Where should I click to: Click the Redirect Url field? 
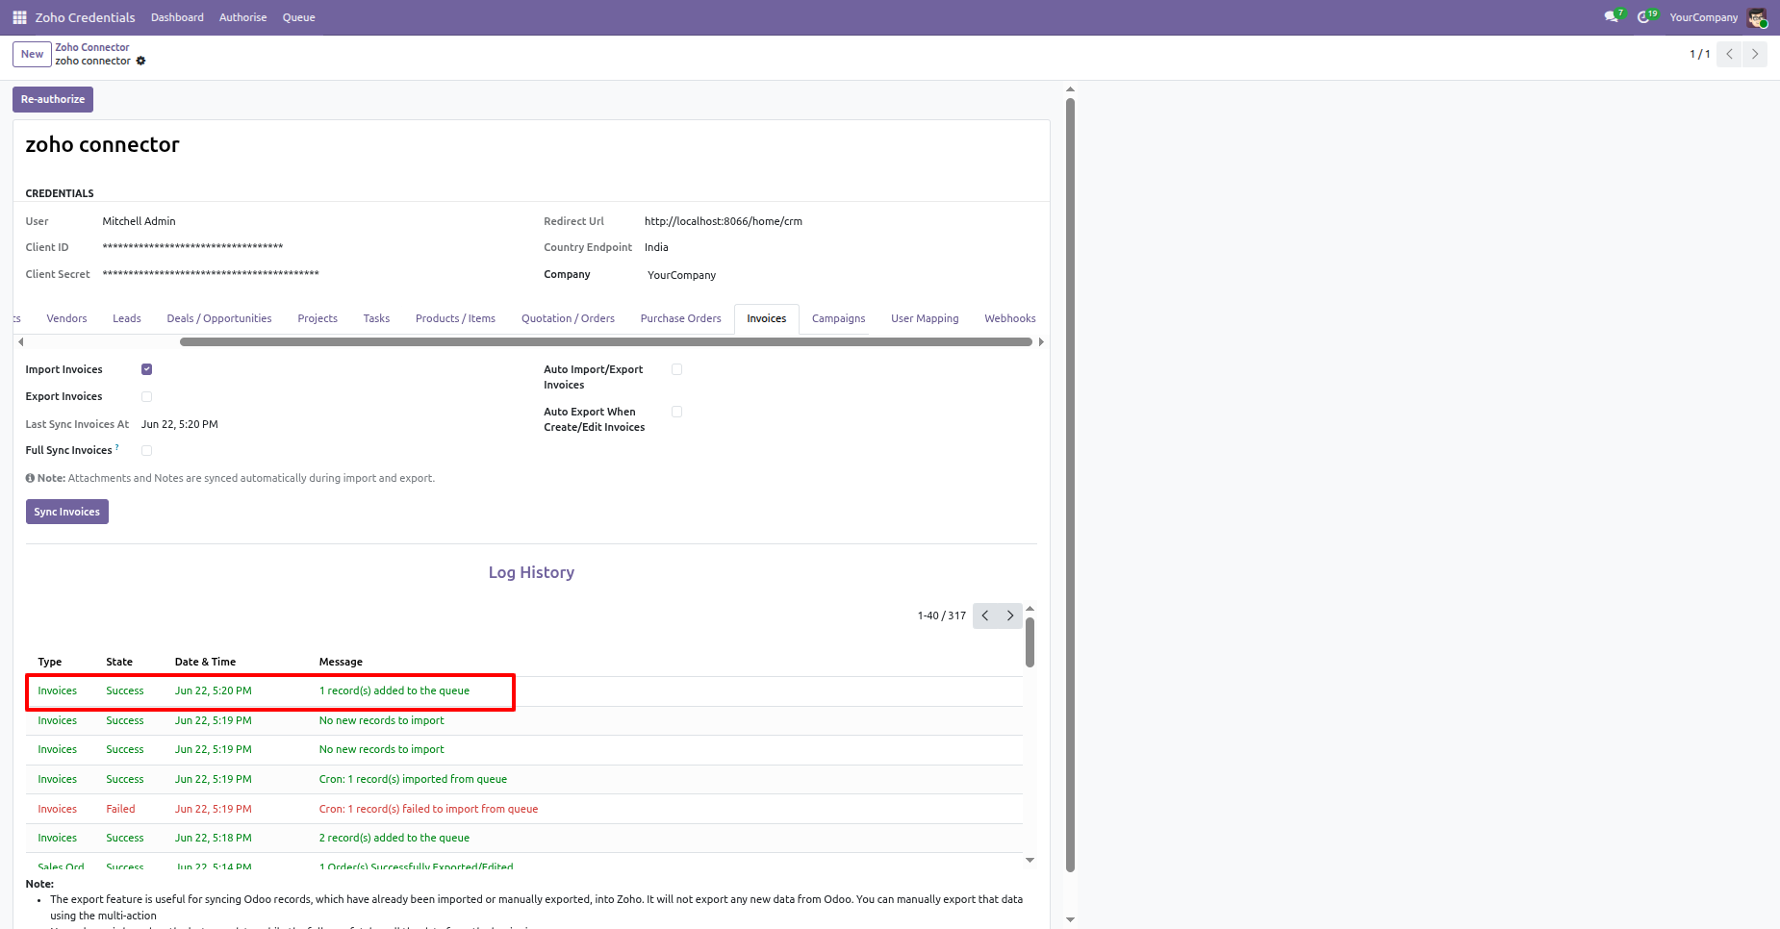(724, 221)
